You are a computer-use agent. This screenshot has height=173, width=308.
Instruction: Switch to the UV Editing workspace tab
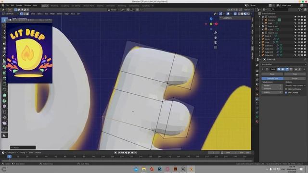point(76,6)
